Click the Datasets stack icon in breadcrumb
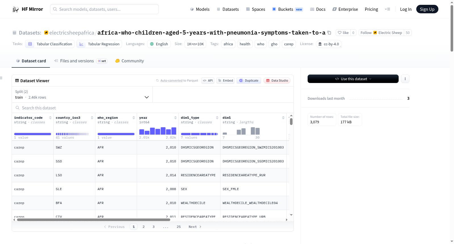 [14, 33]
